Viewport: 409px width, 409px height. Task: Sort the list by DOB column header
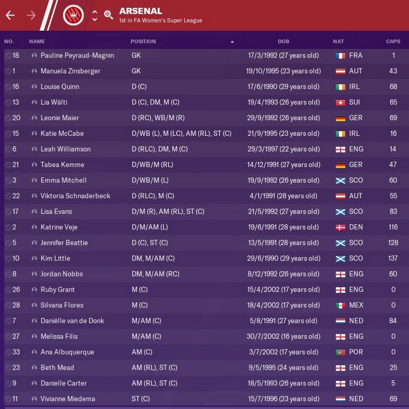(x=283, y=41)
